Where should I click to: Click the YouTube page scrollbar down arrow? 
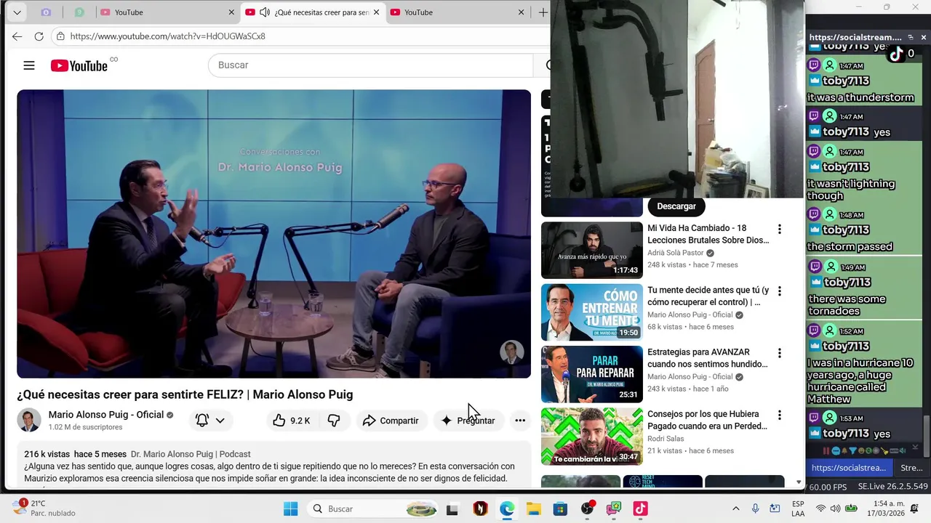pos(799,482)
